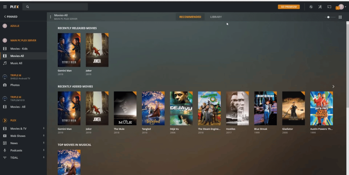Click the Plex chevron icon in sidebar

(5, 120)
